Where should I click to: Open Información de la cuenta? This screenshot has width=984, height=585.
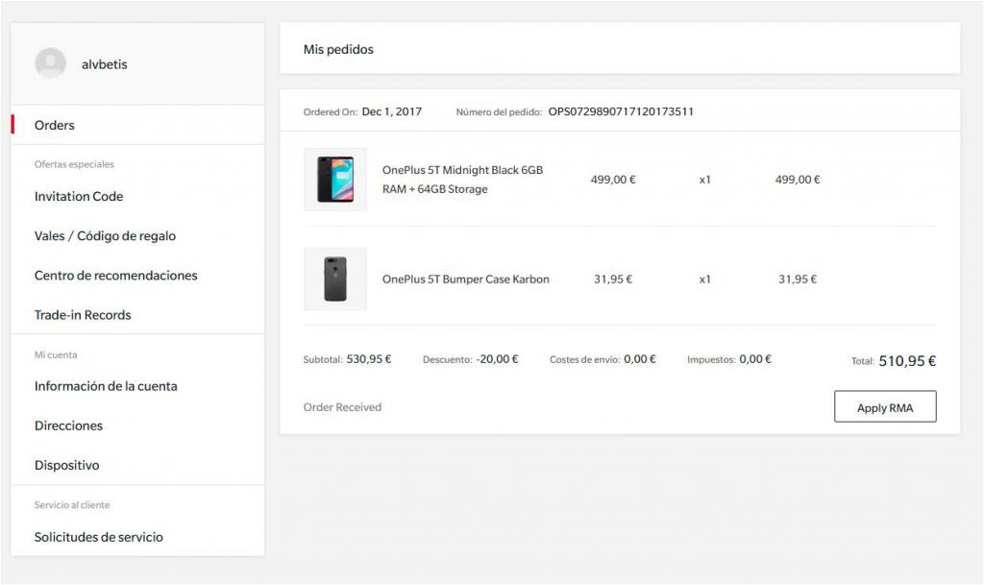coord(106,386)
